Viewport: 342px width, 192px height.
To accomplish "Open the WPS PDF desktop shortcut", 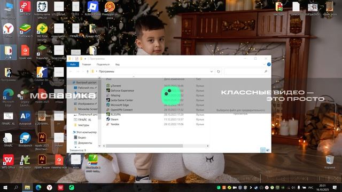I will 25,9.
